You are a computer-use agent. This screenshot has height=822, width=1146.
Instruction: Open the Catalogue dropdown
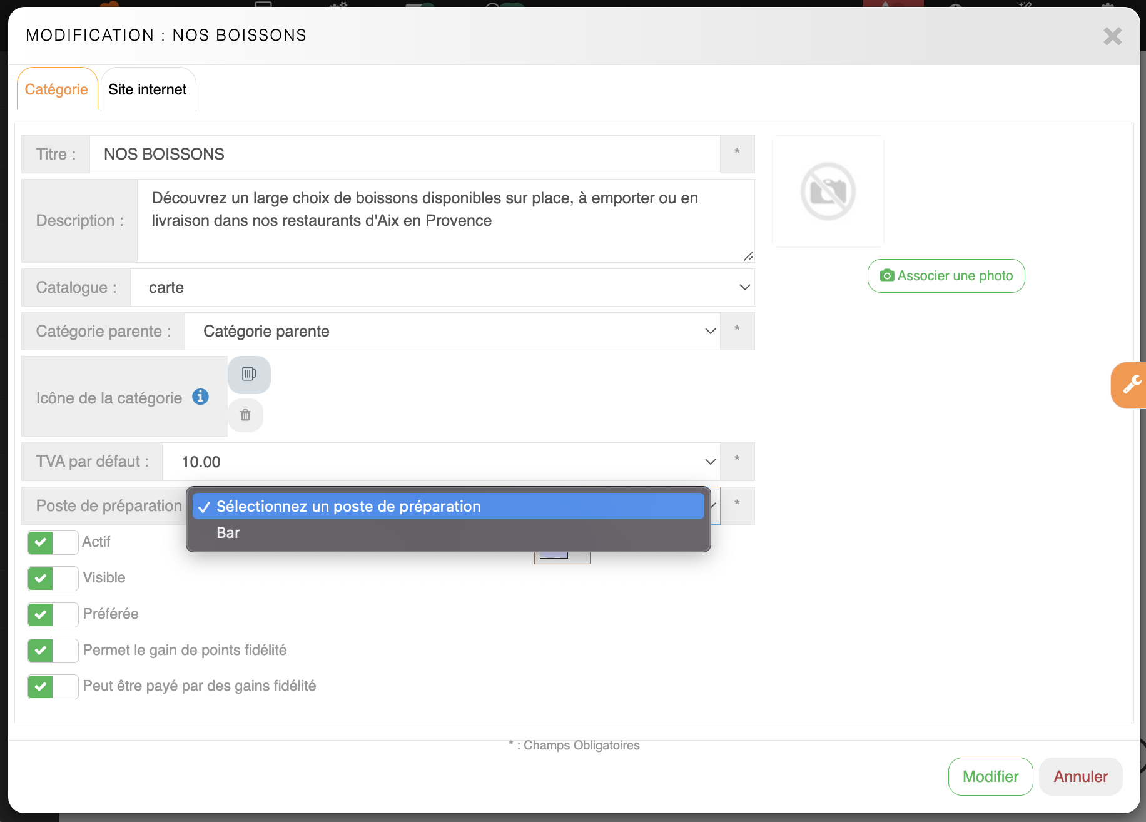point(442,288)
